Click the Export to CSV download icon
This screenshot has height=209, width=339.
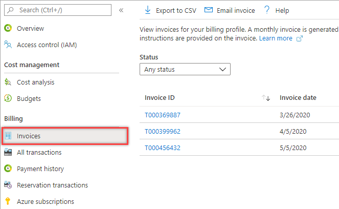pyautogui.click(x=148, y=10)
